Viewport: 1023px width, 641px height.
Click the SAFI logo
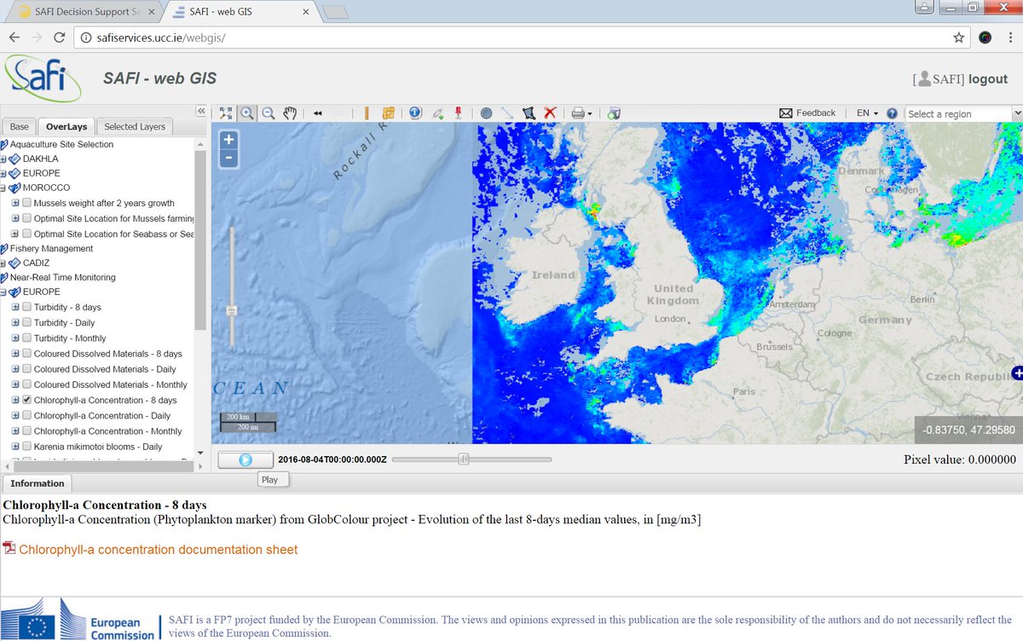point(43,78)
